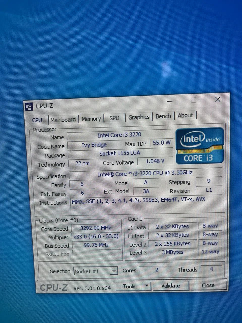Click the CPU-Z window title text

tap(44, 106)
